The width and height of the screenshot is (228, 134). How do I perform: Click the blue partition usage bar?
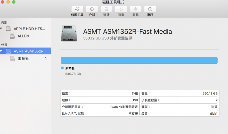click(x=139, y=61)
